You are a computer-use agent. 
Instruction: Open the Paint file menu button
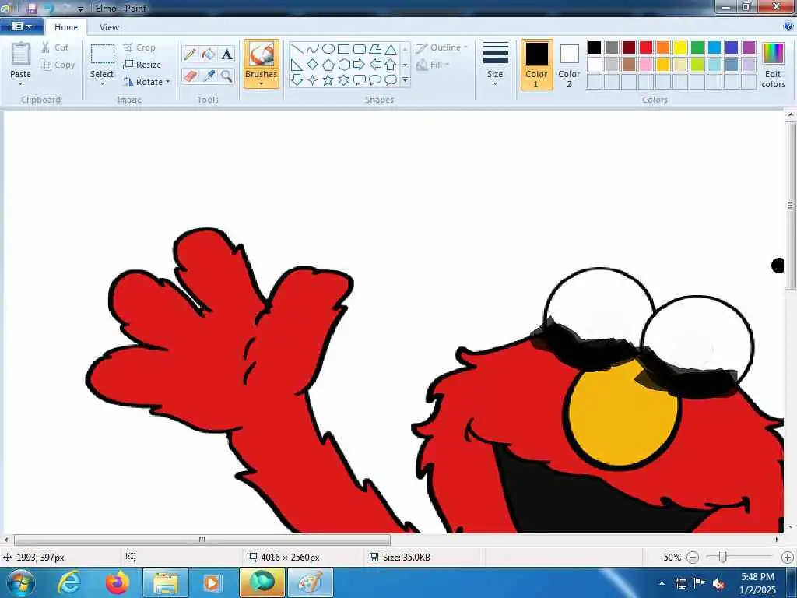click(x=21, y=26)
